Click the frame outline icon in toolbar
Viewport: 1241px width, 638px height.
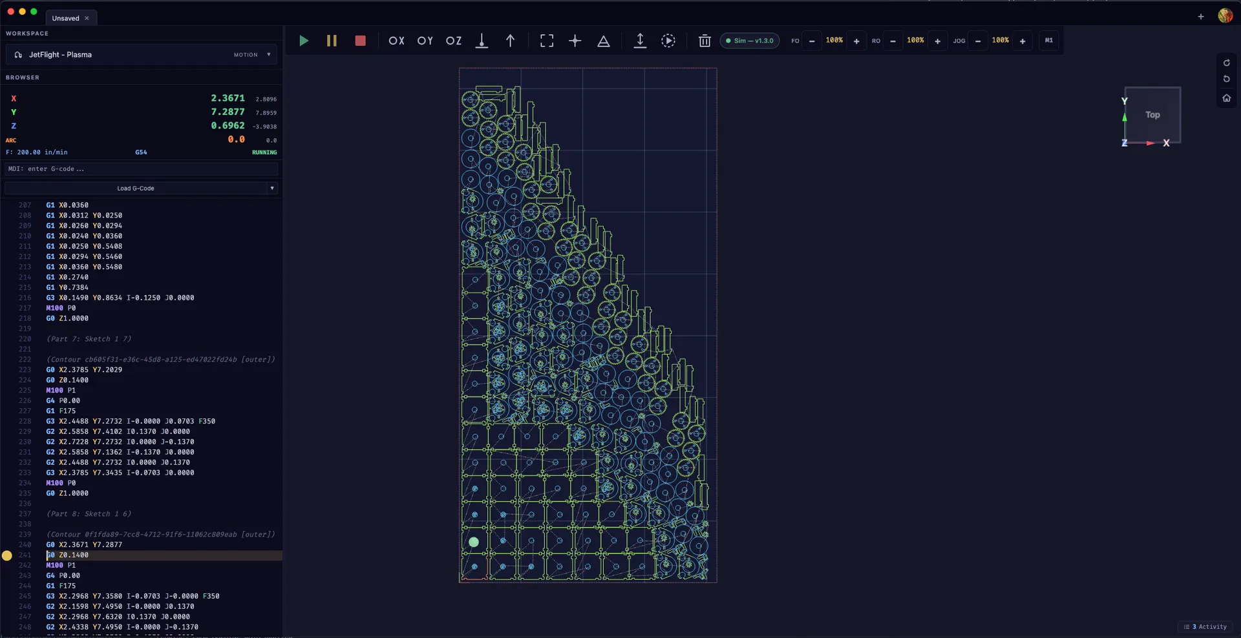547,41
